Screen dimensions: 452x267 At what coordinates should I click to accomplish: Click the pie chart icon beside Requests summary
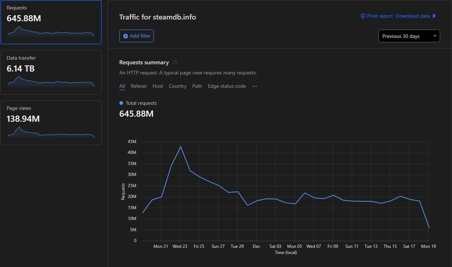[175, 63]
